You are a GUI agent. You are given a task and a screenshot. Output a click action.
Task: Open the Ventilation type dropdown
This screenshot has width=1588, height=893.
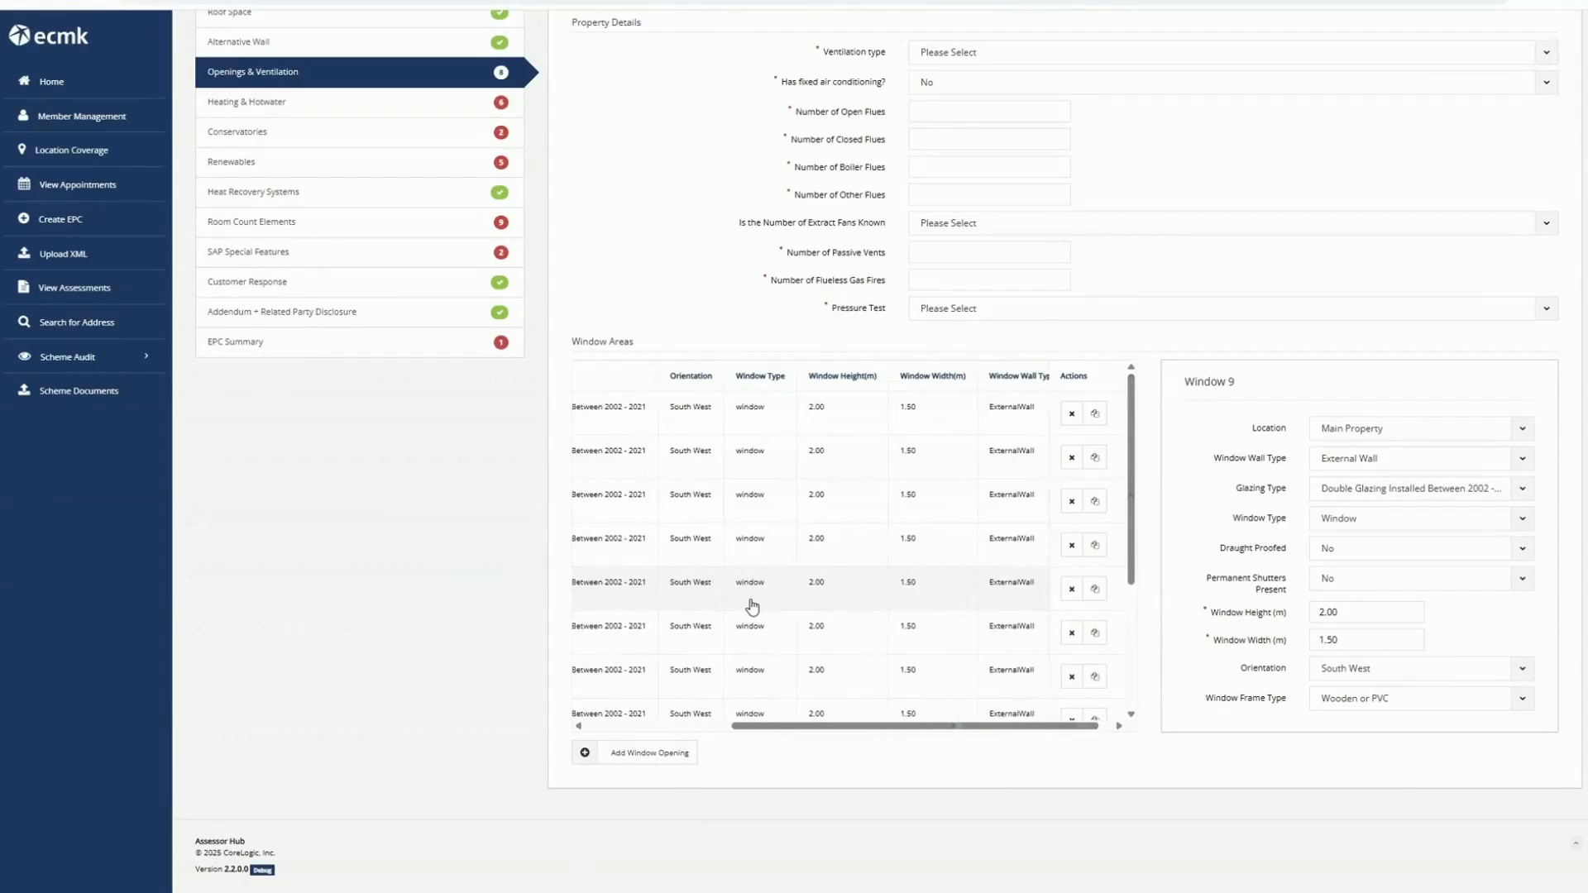1232,52
